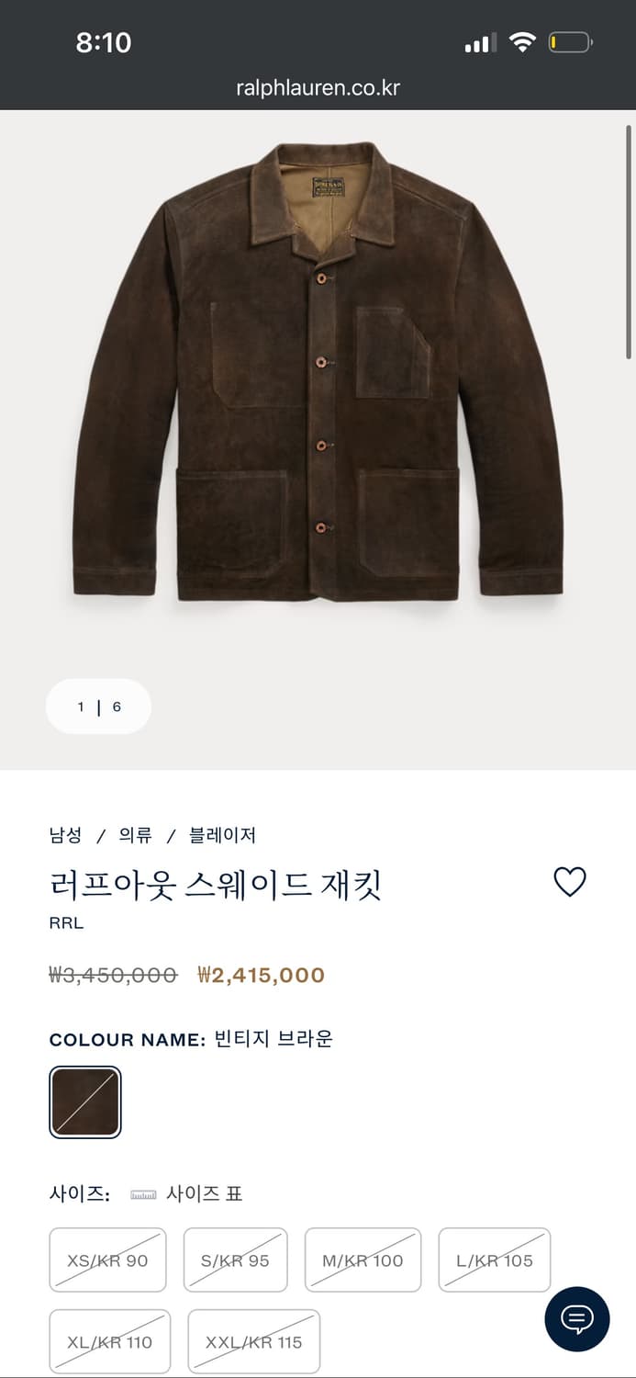Tap the battery indicator icon
Screen dimensions: 636x1378
click(570, 40)
